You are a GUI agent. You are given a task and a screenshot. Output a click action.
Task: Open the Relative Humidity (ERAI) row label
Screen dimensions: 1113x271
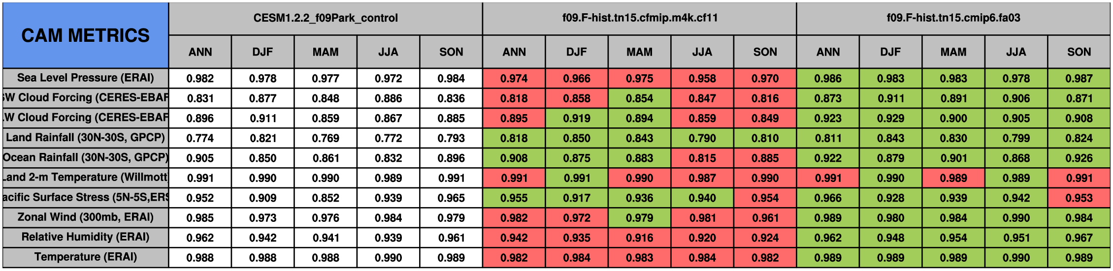(x=85, y=238)
